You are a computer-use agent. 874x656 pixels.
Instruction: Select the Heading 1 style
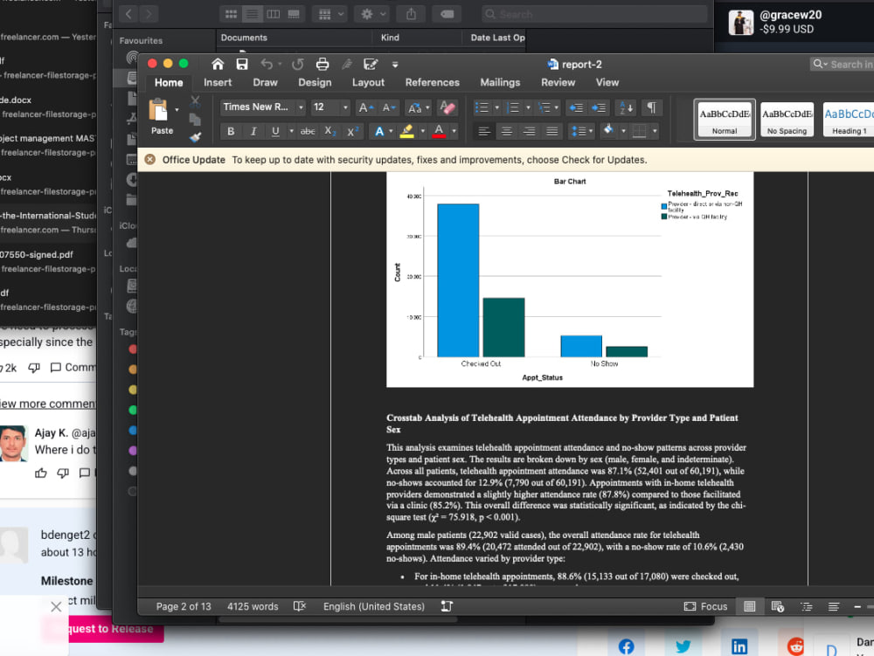(849, 119)
